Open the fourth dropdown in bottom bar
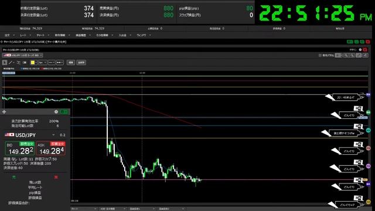The width and height of the screenshot is (375, 211). (x=171, y=209)
